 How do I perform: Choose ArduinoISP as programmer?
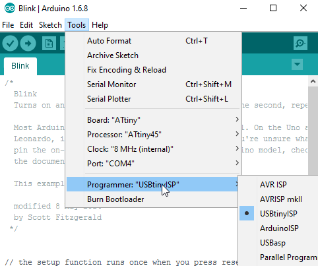pyautogui.click(x=278, y=228)
